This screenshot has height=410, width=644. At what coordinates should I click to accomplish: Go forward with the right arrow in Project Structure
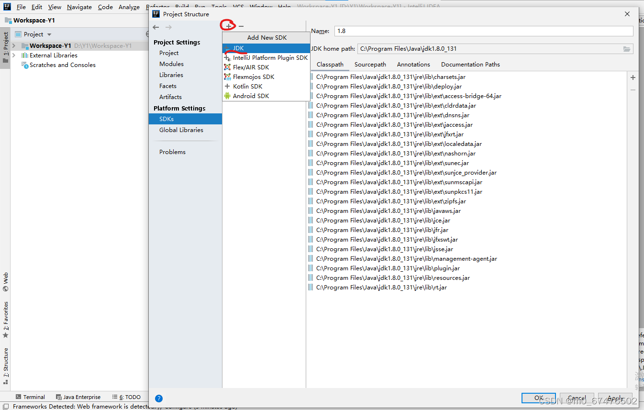coord(168,27)
